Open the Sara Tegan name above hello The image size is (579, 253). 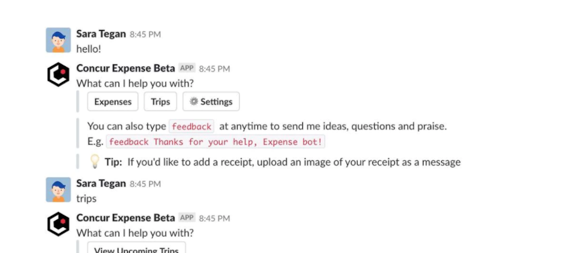pyautogui.click(x=101, y=34)
